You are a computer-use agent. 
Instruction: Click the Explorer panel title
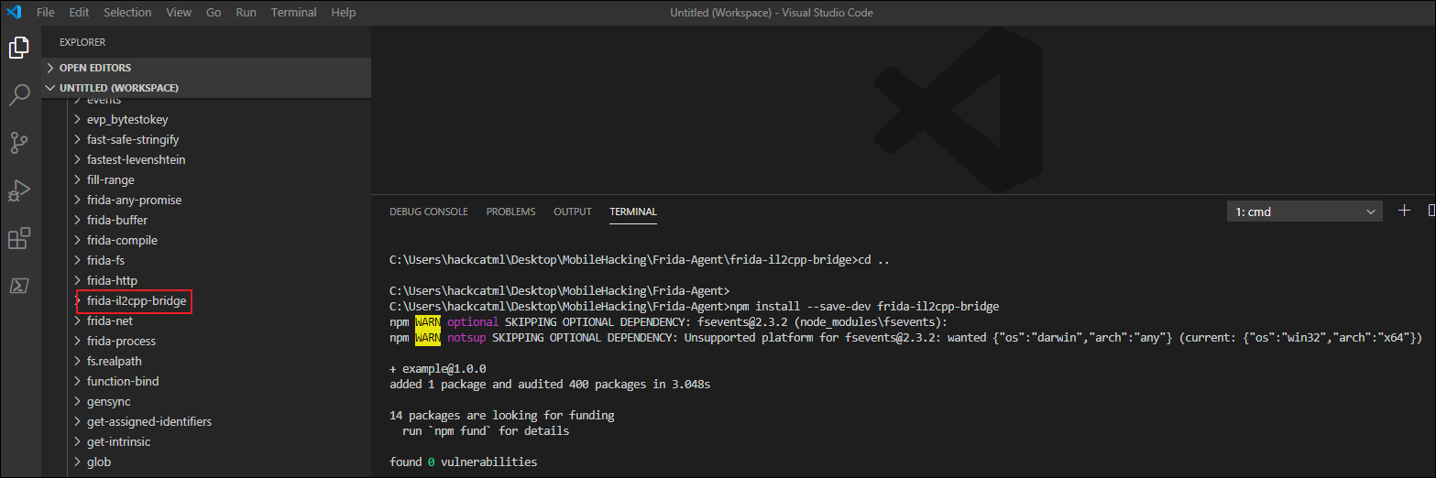coord(82,42)
